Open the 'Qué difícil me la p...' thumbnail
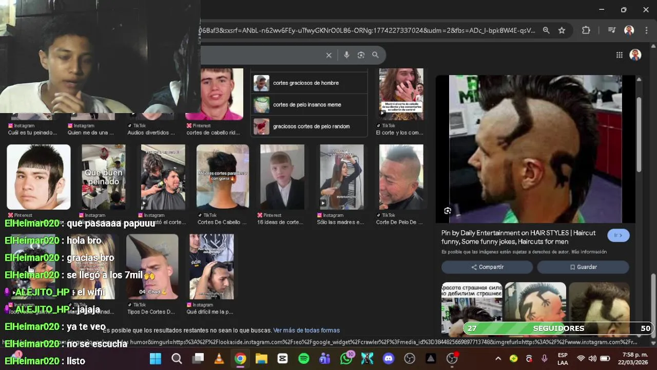Image resolution: width=657 pixels, height=370 pixels. [x=211, y=267]
